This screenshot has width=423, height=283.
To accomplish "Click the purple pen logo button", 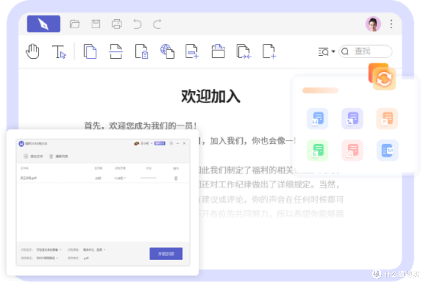I will (43, 24).
